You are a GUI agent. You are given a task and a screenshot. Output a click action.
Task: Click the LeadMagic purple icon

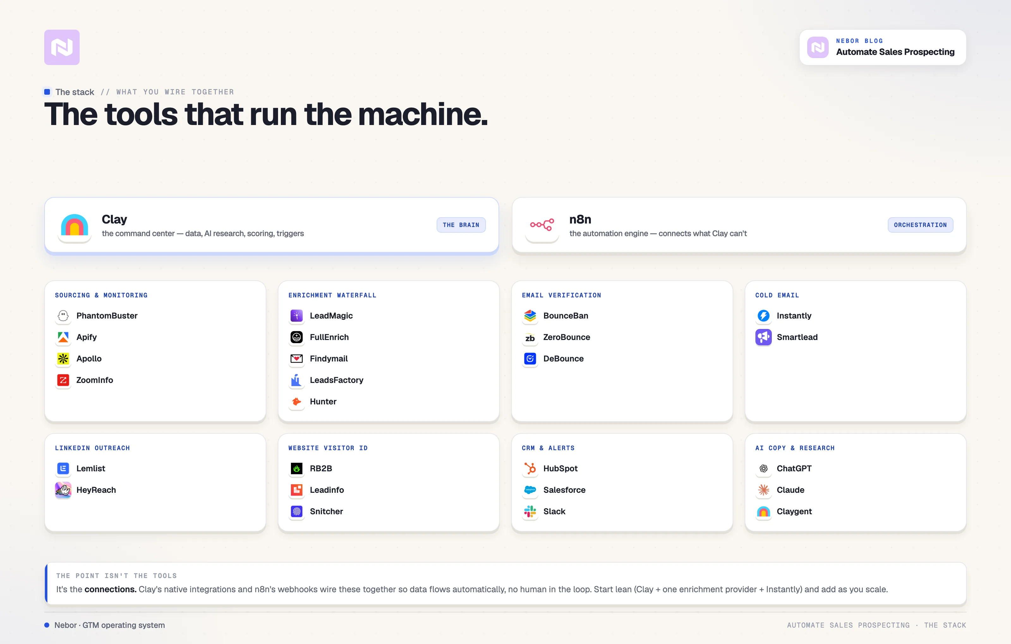point(296,315)
